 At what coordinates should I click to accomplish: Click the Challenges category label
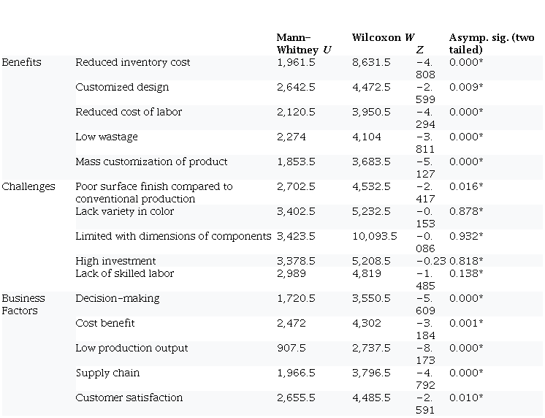pyautogui.click(x=28, y=187)
